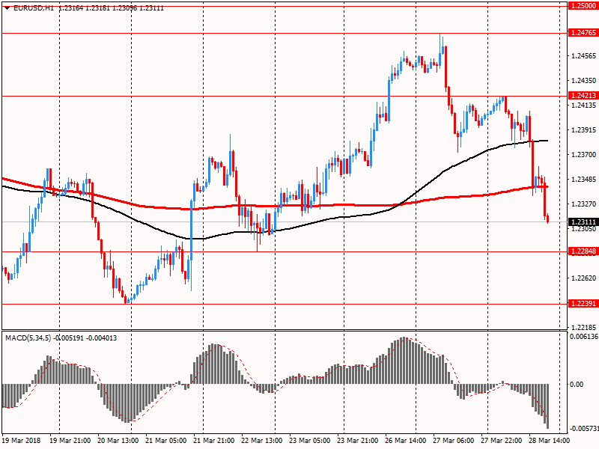
Task: Click the latest red candle at right edge
Action: click(547, 218)
